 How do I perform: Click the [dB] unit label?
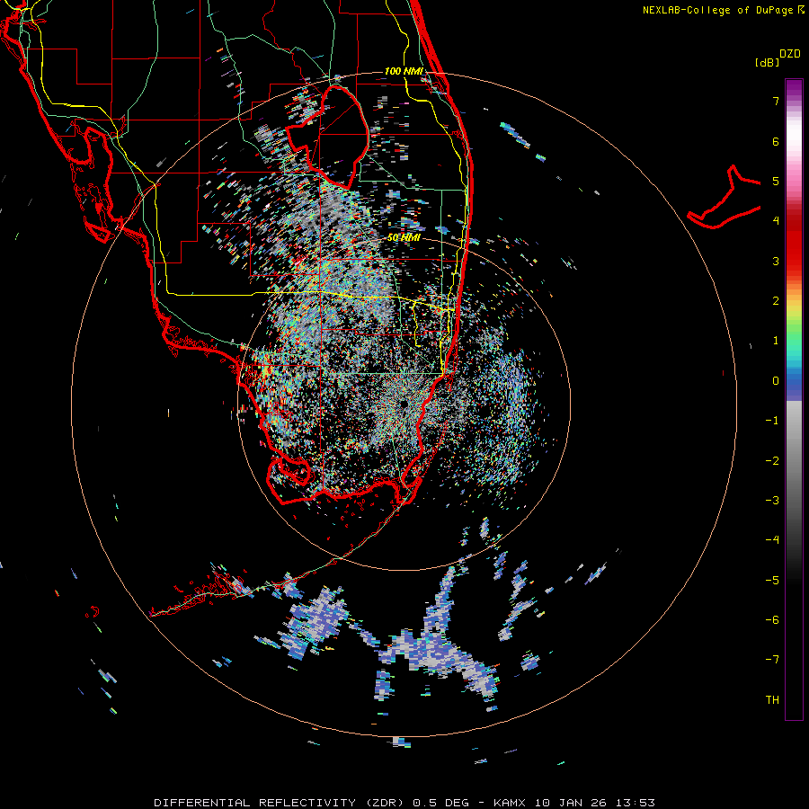tap(767, 62)
